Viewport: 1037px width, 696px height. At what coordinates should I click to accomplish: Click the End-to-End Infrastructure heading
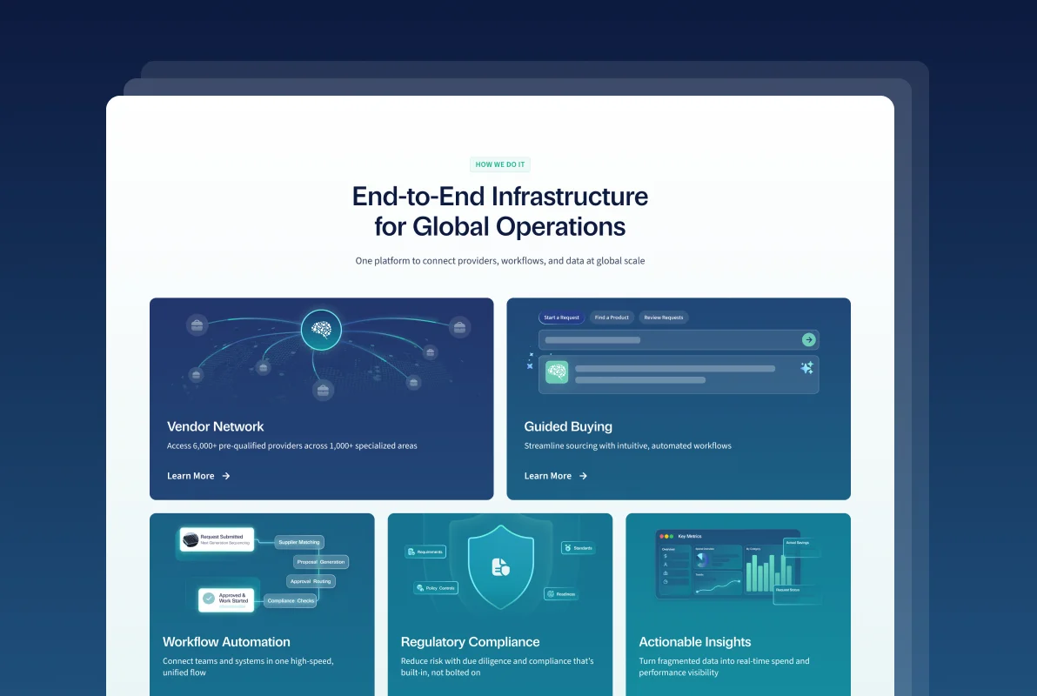500,211
